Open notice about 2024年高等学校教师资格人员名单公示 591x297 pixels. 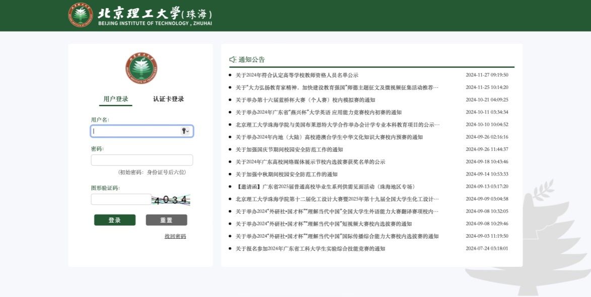[297, 75]
